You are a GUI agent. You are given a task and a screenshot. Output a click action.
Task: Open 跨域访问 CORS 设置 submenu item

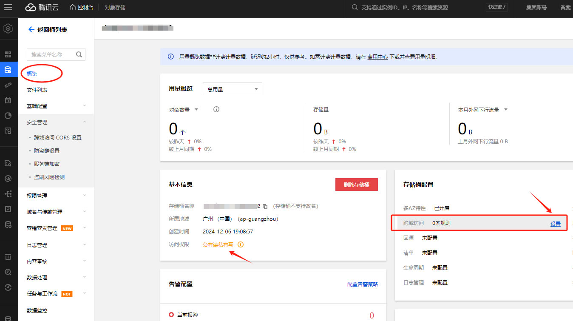pos(58,137)
